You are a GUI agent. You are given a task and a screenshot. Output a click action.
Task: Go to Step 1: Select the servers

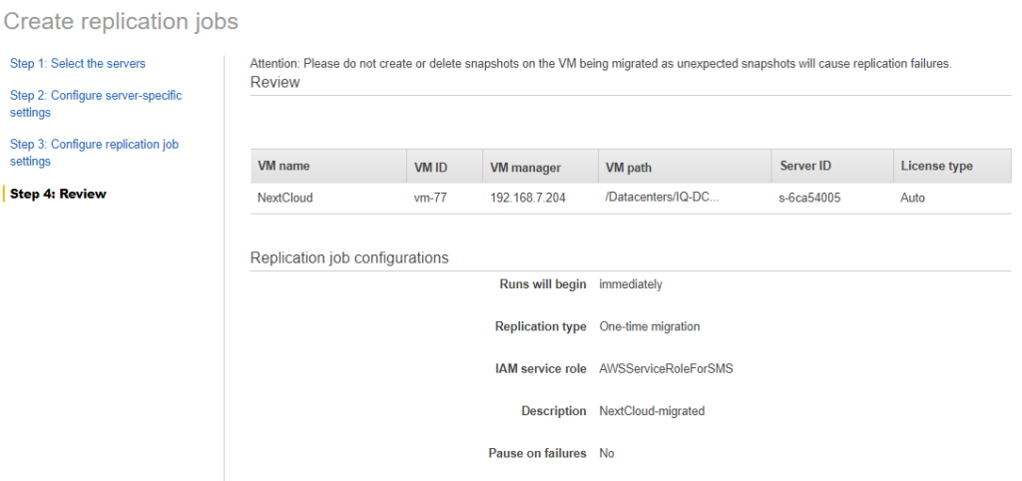click(78, 63)
